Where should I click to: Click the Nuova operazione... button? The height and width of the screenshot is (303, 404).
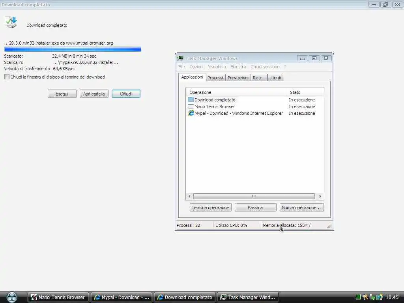point(301,208)
